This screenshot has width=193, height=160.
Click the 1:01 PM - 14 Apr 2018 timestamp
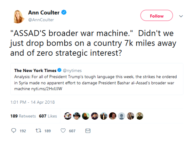click(x=32, y=102)
